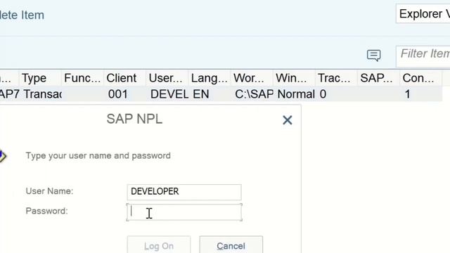Open the Explorer view dropdown
The height and width of the screenshot is (253, 450).
tap(423, 14)
